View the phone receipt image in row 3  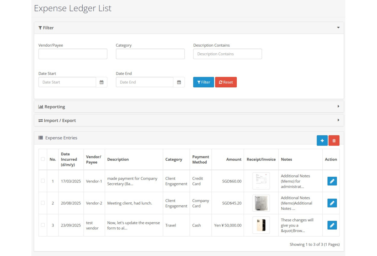(261, 225)
